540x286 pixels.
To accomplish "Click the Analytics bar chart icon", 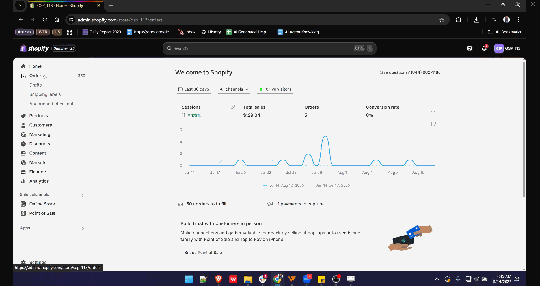I will [23, 181].
